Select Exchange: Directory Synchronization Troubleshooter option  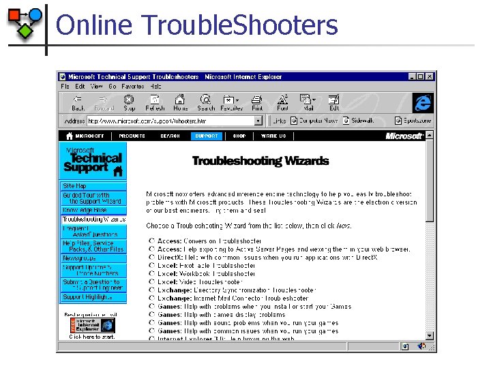(152, 290)
